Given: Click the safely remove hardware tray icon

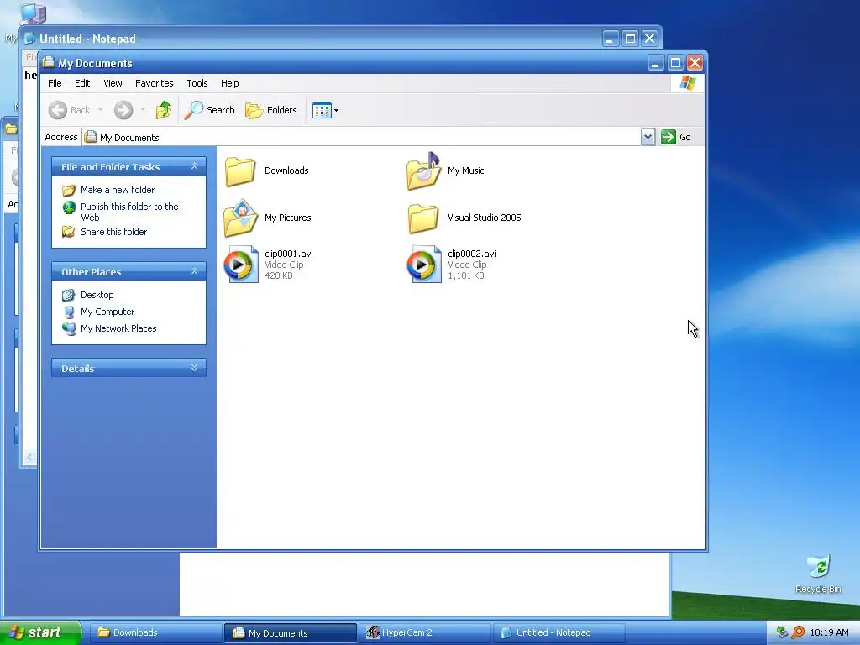Looking at the screenshot, I should pyautogui.click(x=783, y=632).
